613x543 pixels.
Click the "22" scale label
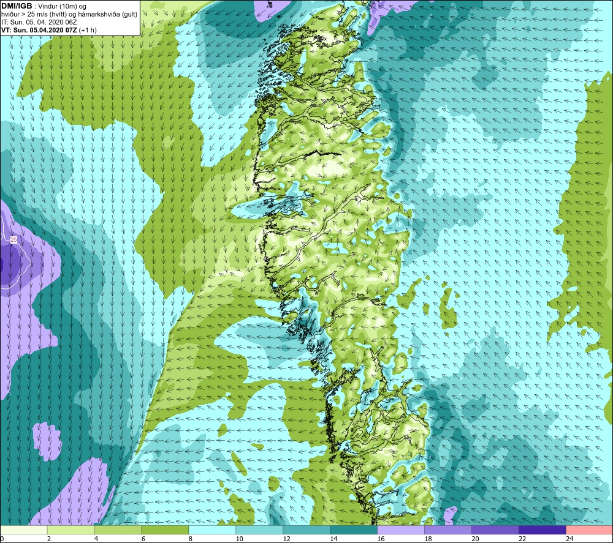[523, 539]
